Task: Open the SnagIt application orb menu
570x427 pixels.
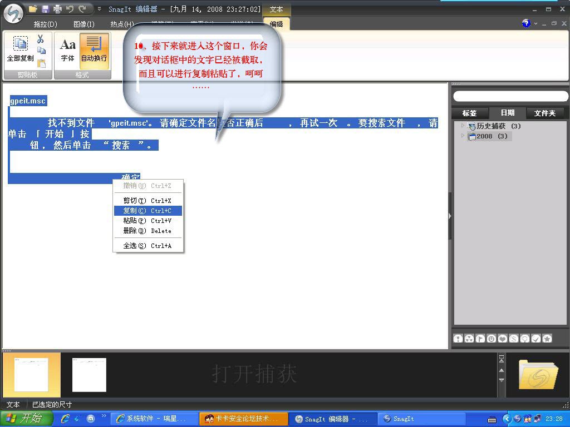Action: pyautogui.click(x=13, y=13)
